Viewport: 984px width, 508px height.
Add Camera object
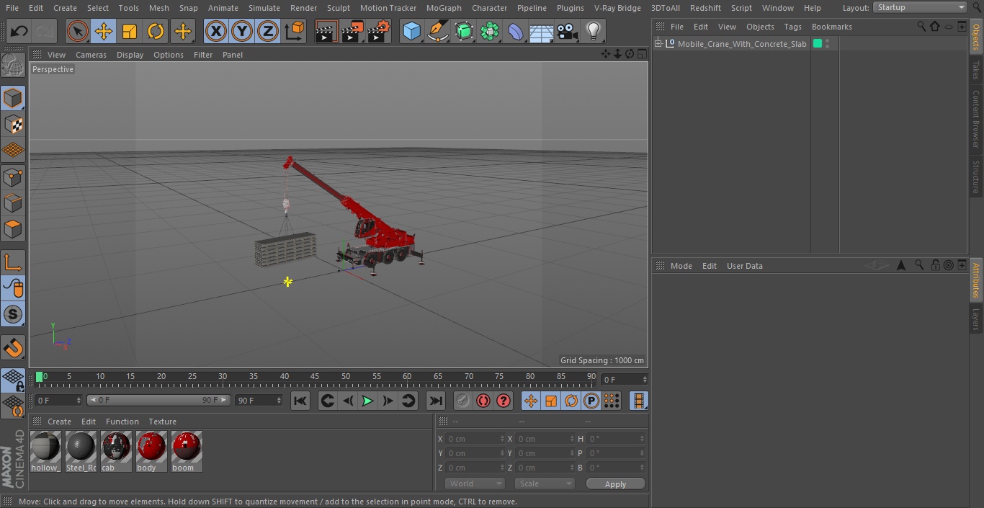coord(568,31)
